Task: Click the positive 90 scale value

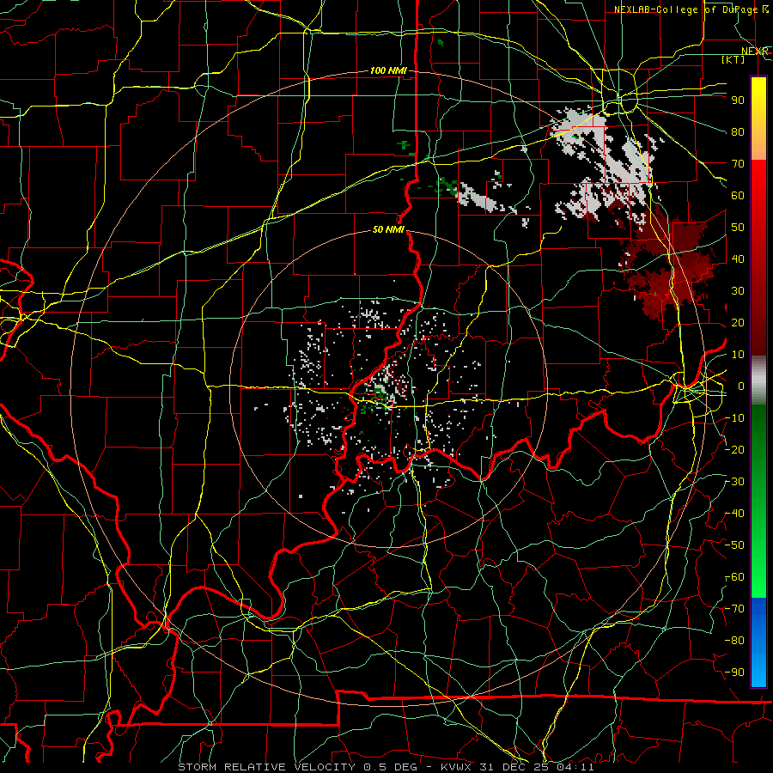Action: click(738, 100)
